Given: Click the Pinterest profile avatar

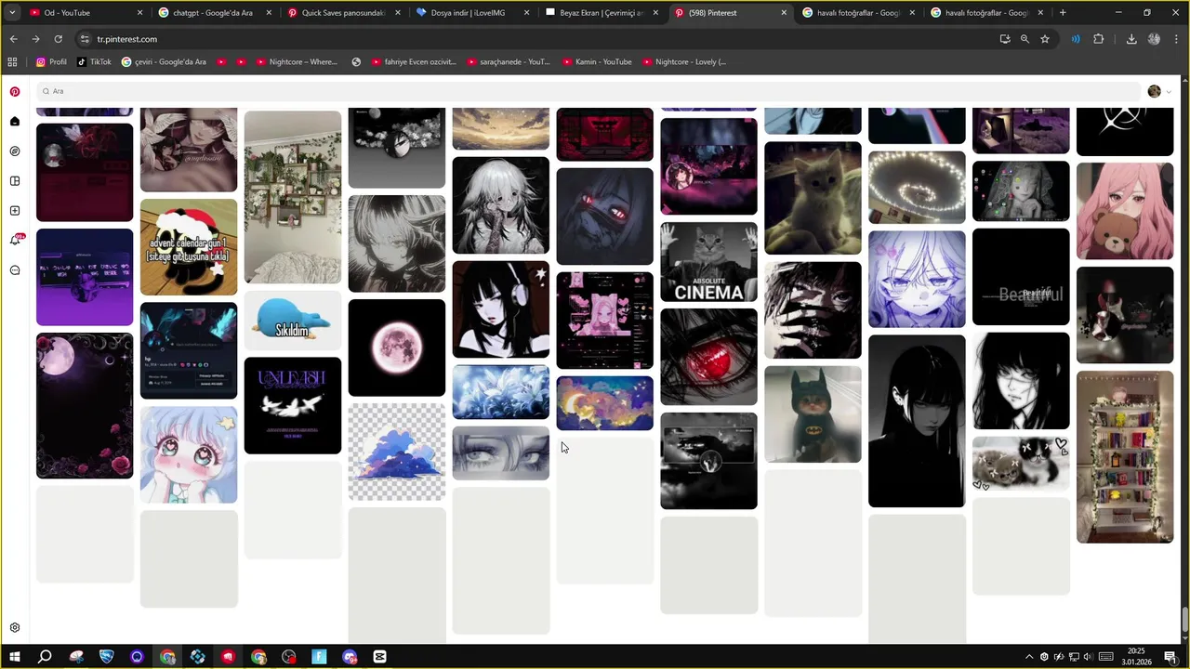Looking at the screenshot, I should 1154,91.
